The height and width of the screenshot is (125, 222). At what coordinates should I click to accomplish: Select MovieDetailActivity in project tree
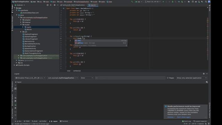[x=31, y=44]
